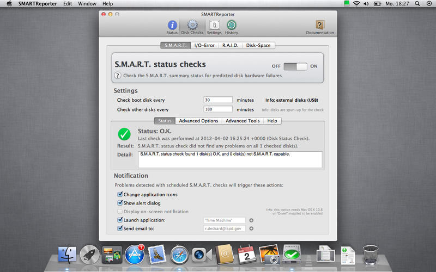Open the Window menu
Viewport: 436px width, 272px height.
87,4
